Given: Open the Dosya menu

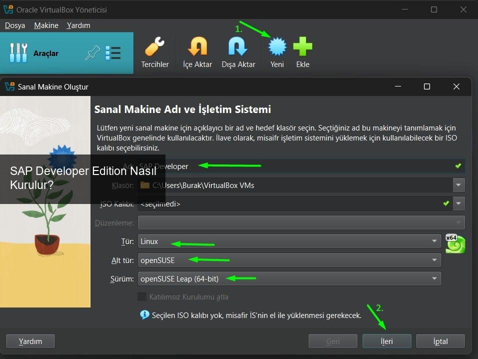Looking at the screenshot, I should pyautogui.click(x=15, y=25).
